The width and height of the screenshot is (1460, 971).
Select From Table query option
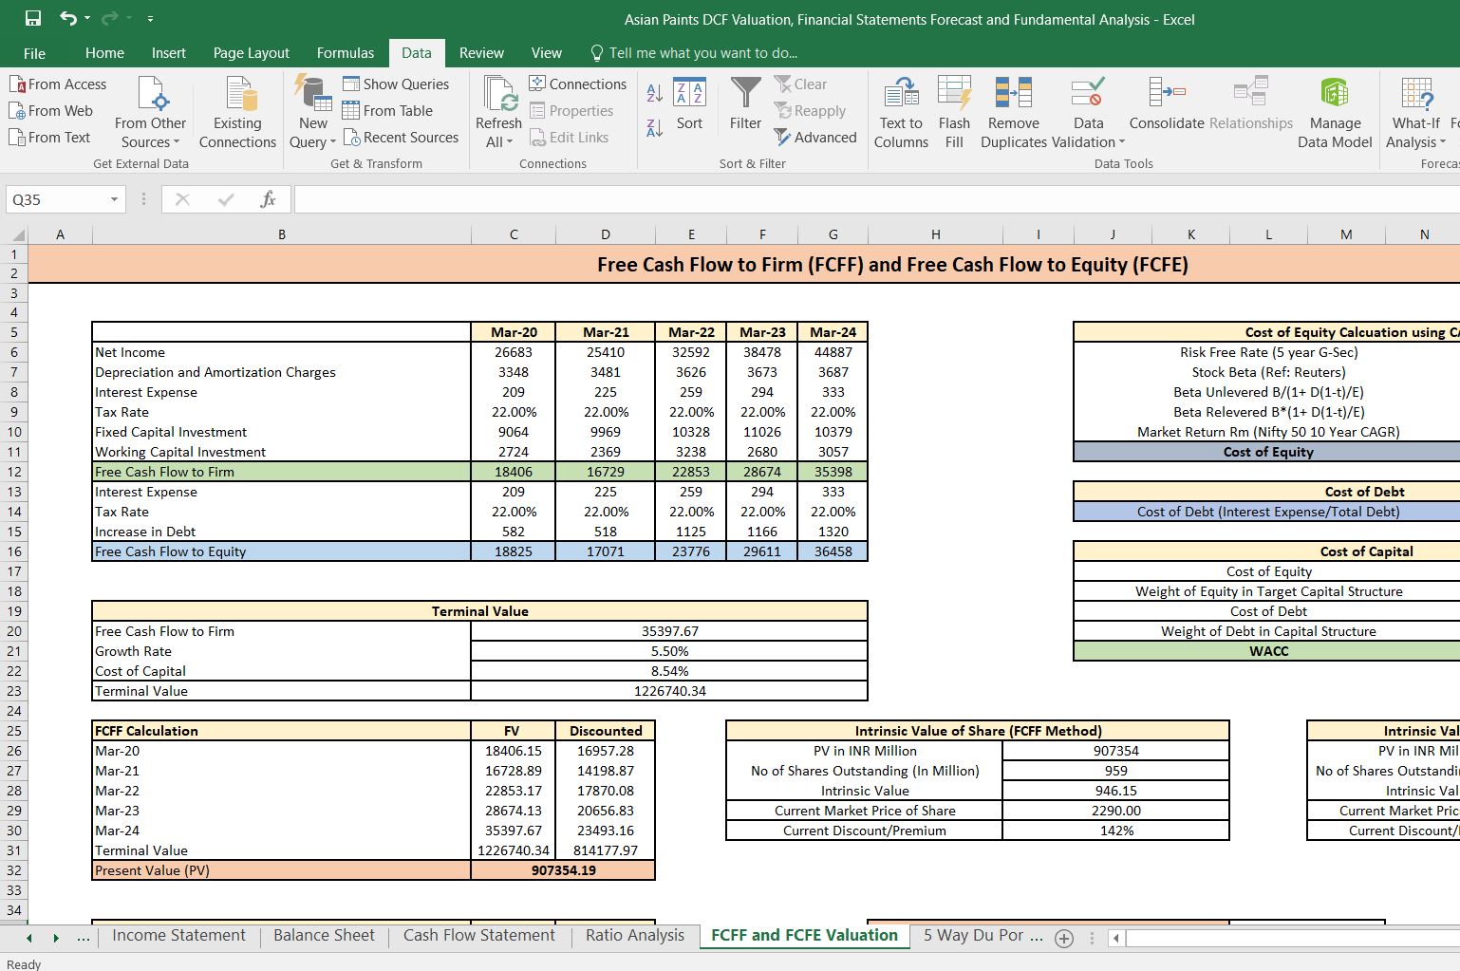387,111
